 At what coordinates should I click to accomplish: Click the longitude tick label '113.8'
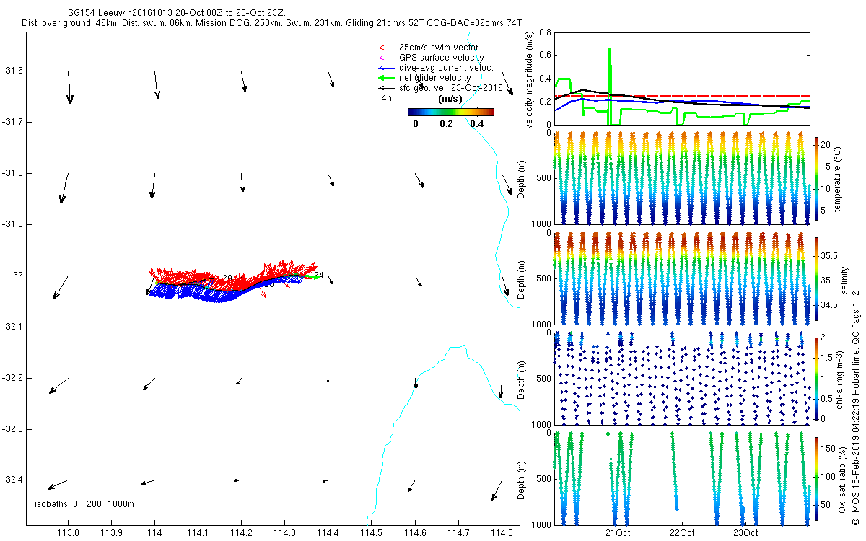(x=69, y=533)
